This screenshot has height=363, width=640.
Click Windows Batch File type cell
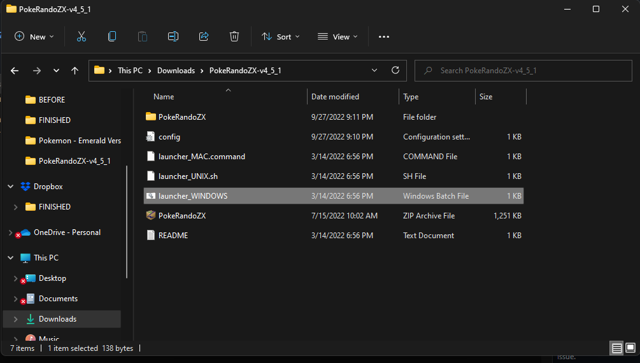436,196
